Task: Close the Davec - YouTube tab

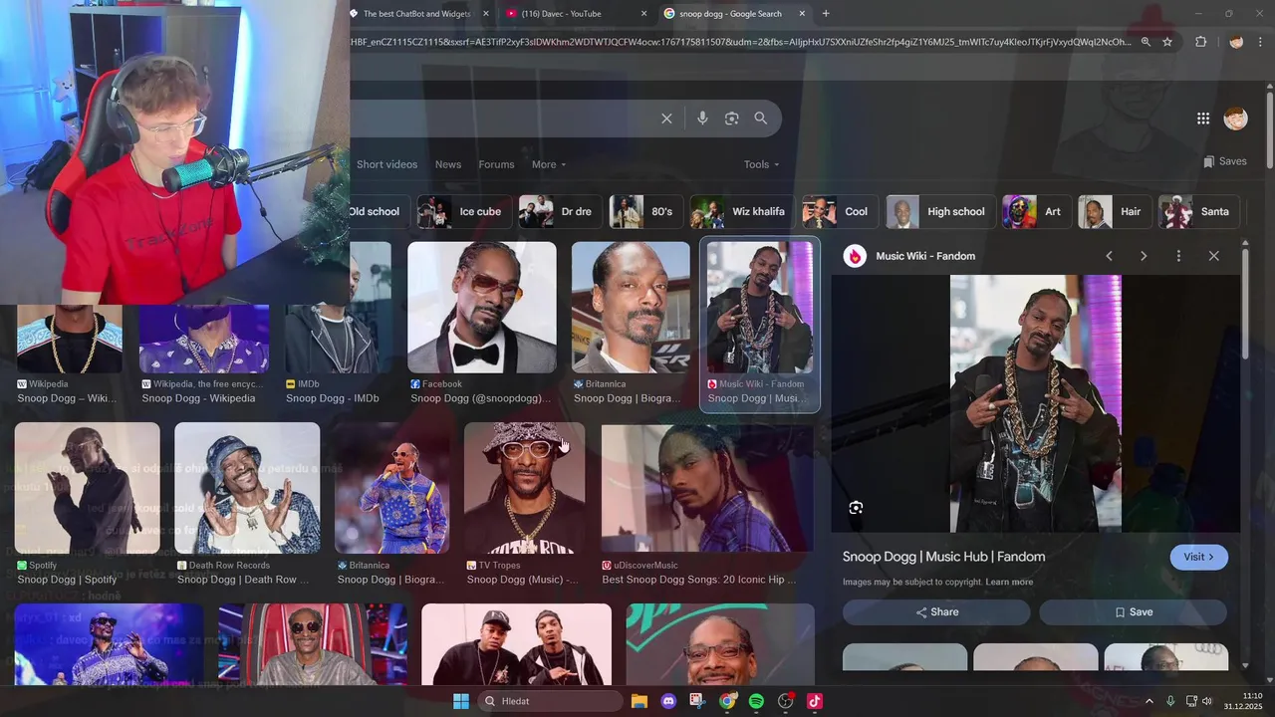Action: (643, 14)
